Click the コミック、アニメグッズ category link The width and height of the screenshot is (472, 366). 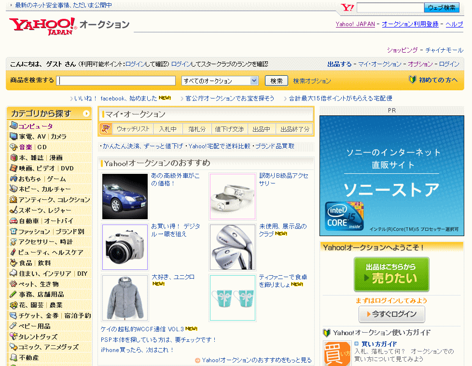tap(48, 347)
